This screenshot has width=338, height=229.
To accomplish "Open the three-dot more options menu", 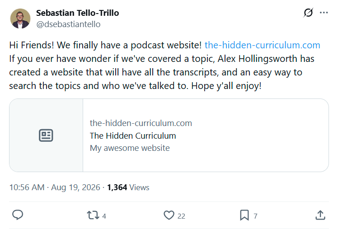I will coord(324,13).
